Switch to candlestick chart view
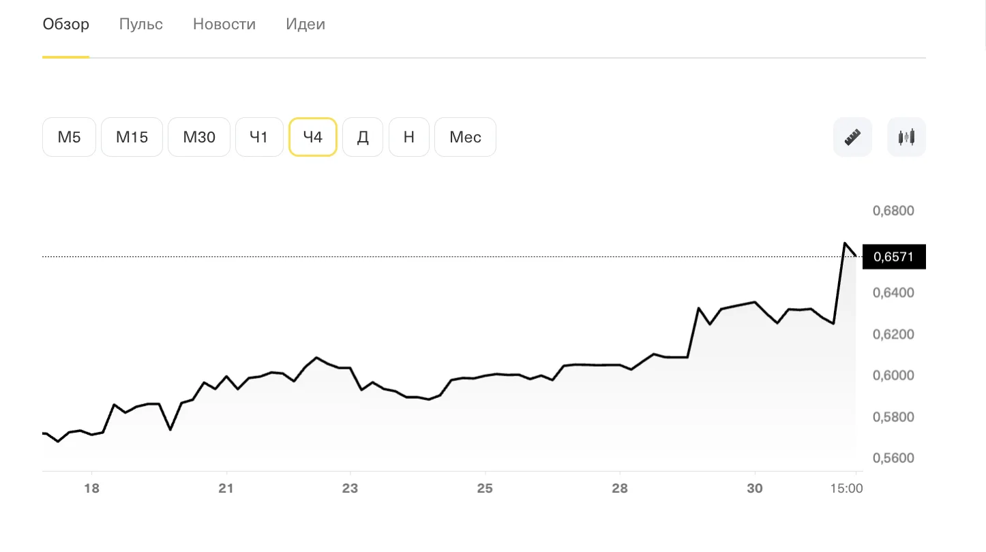 coord(906,137)
